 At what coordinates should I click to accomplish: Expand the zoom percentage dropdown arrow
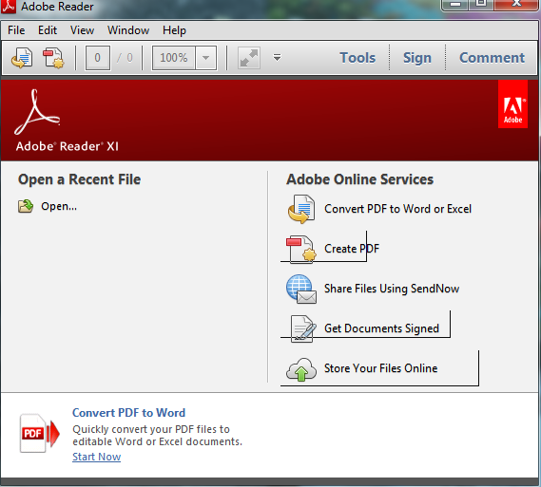click(206, 58)
